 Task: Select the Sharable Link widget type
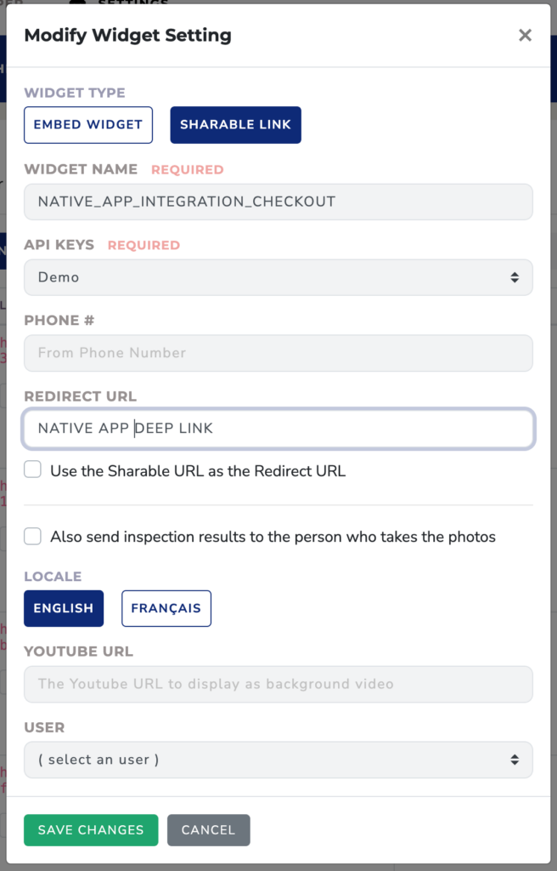[x=236, y=125]
